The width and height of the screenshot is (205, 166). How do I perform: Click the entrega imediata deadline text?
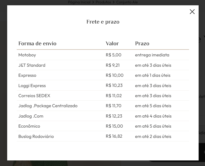point(152,55)
